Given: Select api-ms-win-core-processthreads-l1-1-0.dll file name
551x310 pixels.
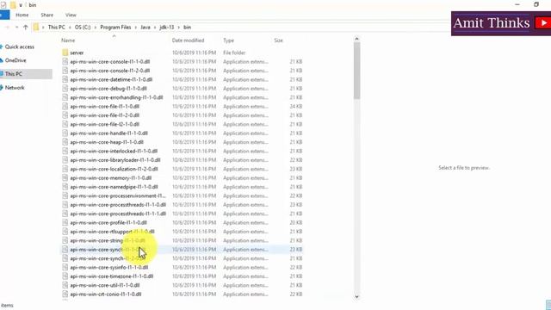Looking at the screenshot, I should pyautogui.click(x=118, y=205).
